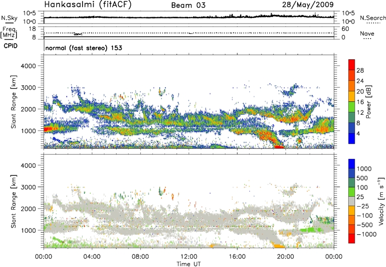Click '3000' on the velocity panel range axis

28,187
